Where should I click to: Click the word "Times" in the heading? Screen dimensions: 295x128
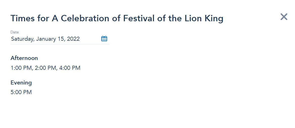pyautogui.click(x=21, y=18)
